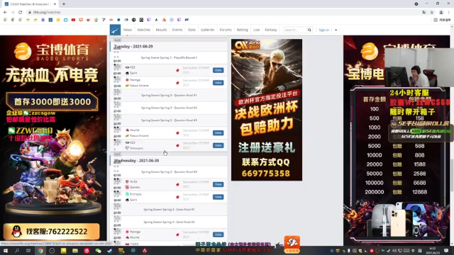Open Spring Sweet Spring 3 Quarter-final #2
Screen dimensions: 454x255
(169, 108)
